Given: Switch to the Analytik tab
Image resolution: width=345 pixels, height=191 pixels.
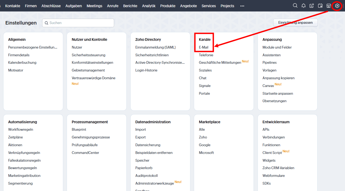Looking at the screenshot, I should (149, 6).
